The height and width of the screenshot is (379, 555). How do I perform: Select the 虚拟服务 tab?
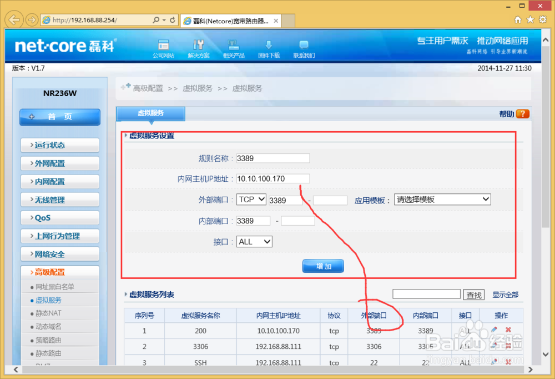(x=150, y=113)
